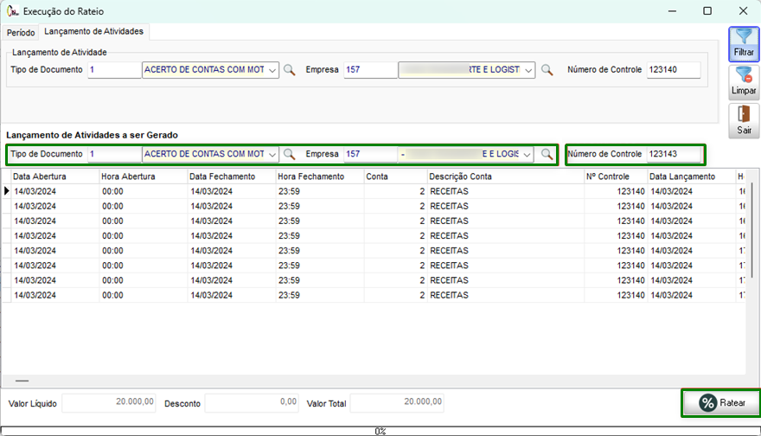761x436 pixels.
Task: Click Desconto field showing 0,00
Action: 252,403
